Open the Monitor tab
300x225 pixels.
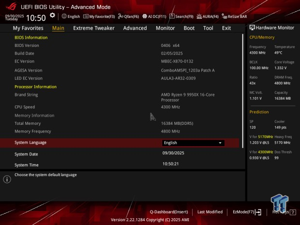pyautogui.click(x=165, y=28)
